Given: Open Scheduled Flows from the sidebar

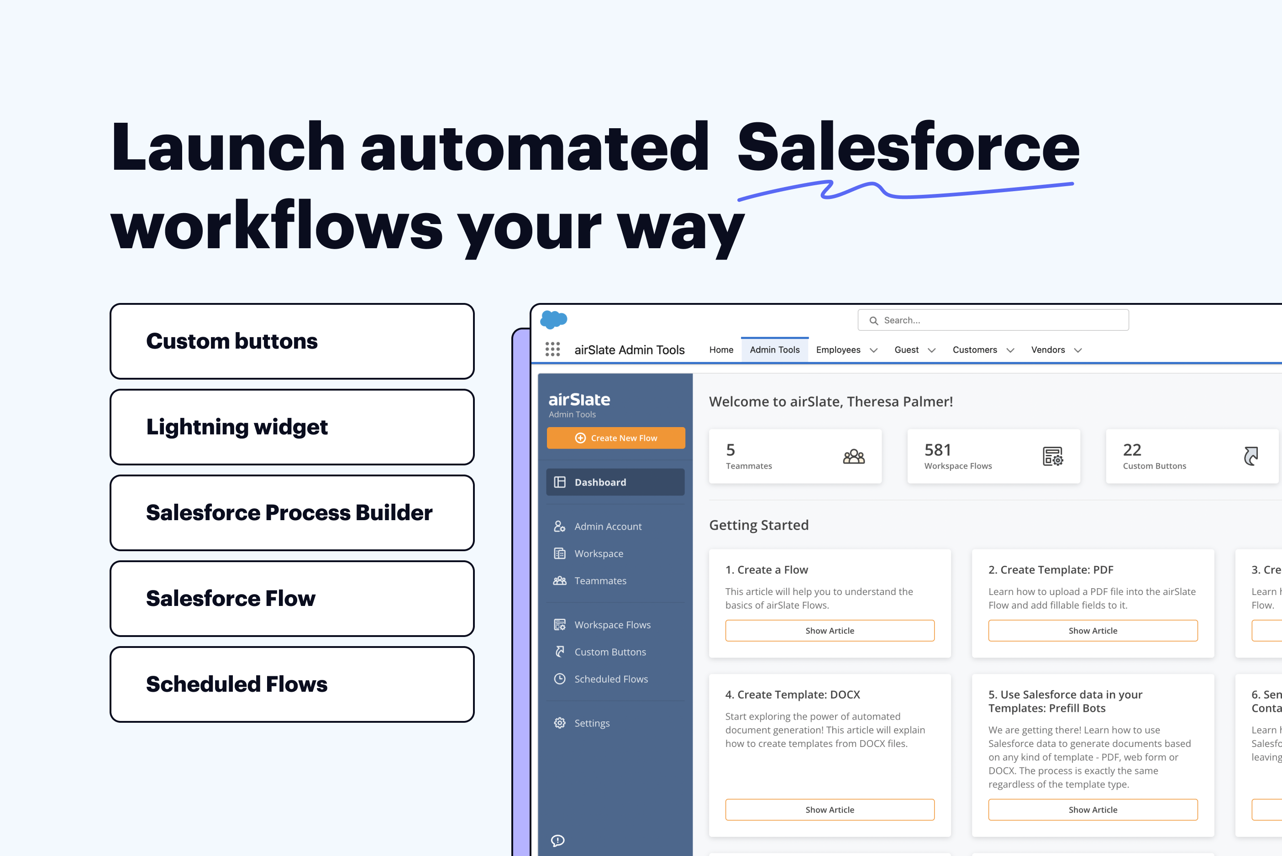Looking at the screenshot, I should 611,679.
